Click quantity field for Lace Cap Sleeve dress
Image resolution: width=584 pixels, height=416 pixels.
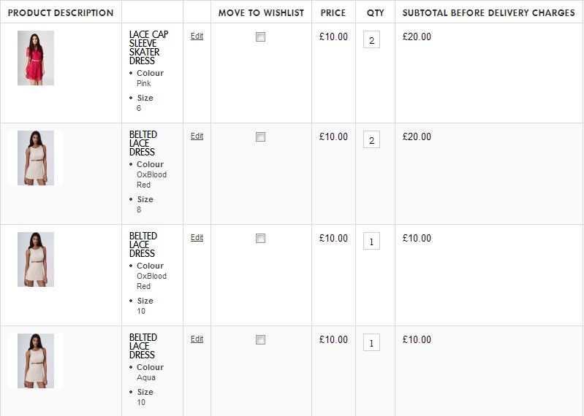coord(371,40)
